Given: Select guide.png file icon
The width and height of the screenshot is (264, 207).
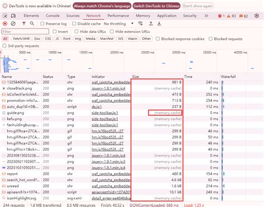Looking at the screenshot, I should 3,113.
